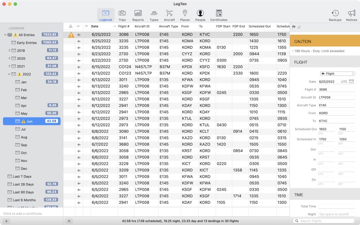
Task: Select the Jun month entry
Action: point(31,121)
